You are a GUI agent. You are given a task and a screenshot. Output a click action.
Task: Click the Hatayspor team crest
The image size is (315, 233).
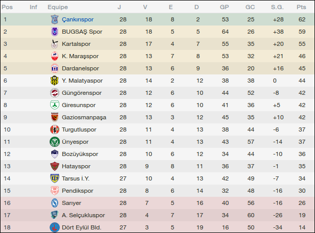pyautogui.click(x=54, y=166)
